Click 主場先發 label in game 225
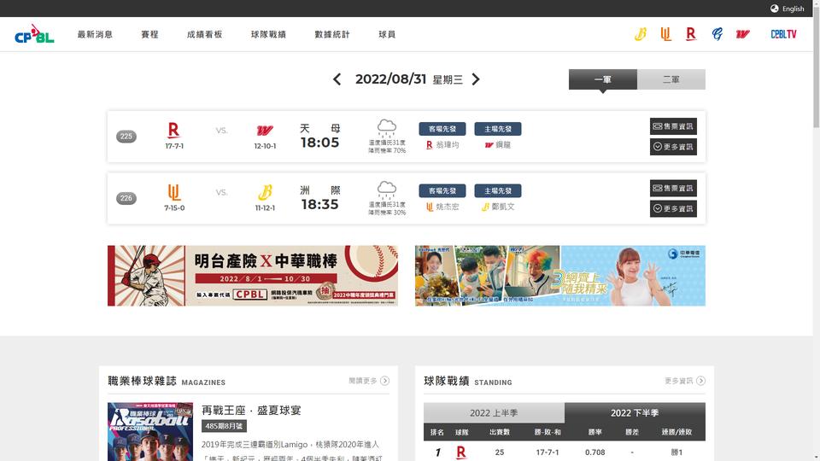This screenshot has height=461, width=820. (498, 129)
